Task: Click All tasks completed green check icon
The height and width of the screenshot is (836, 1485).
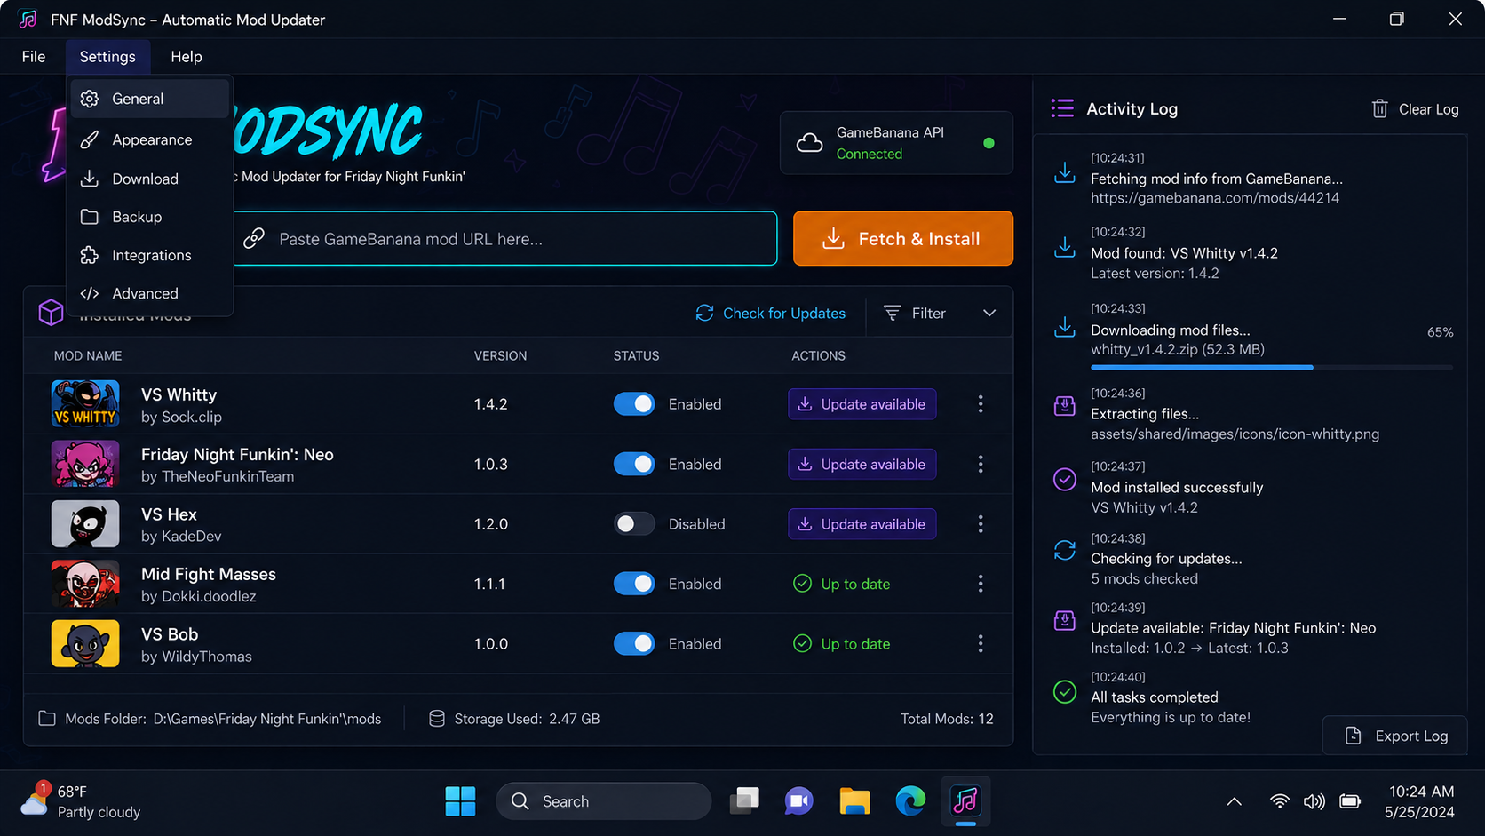Action: point(1064,691)
